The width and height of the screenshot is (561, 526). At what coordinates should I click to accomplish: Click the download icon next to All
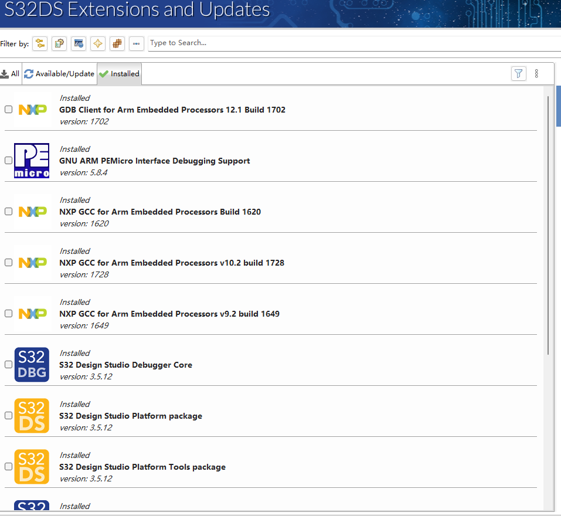[5, 73]
